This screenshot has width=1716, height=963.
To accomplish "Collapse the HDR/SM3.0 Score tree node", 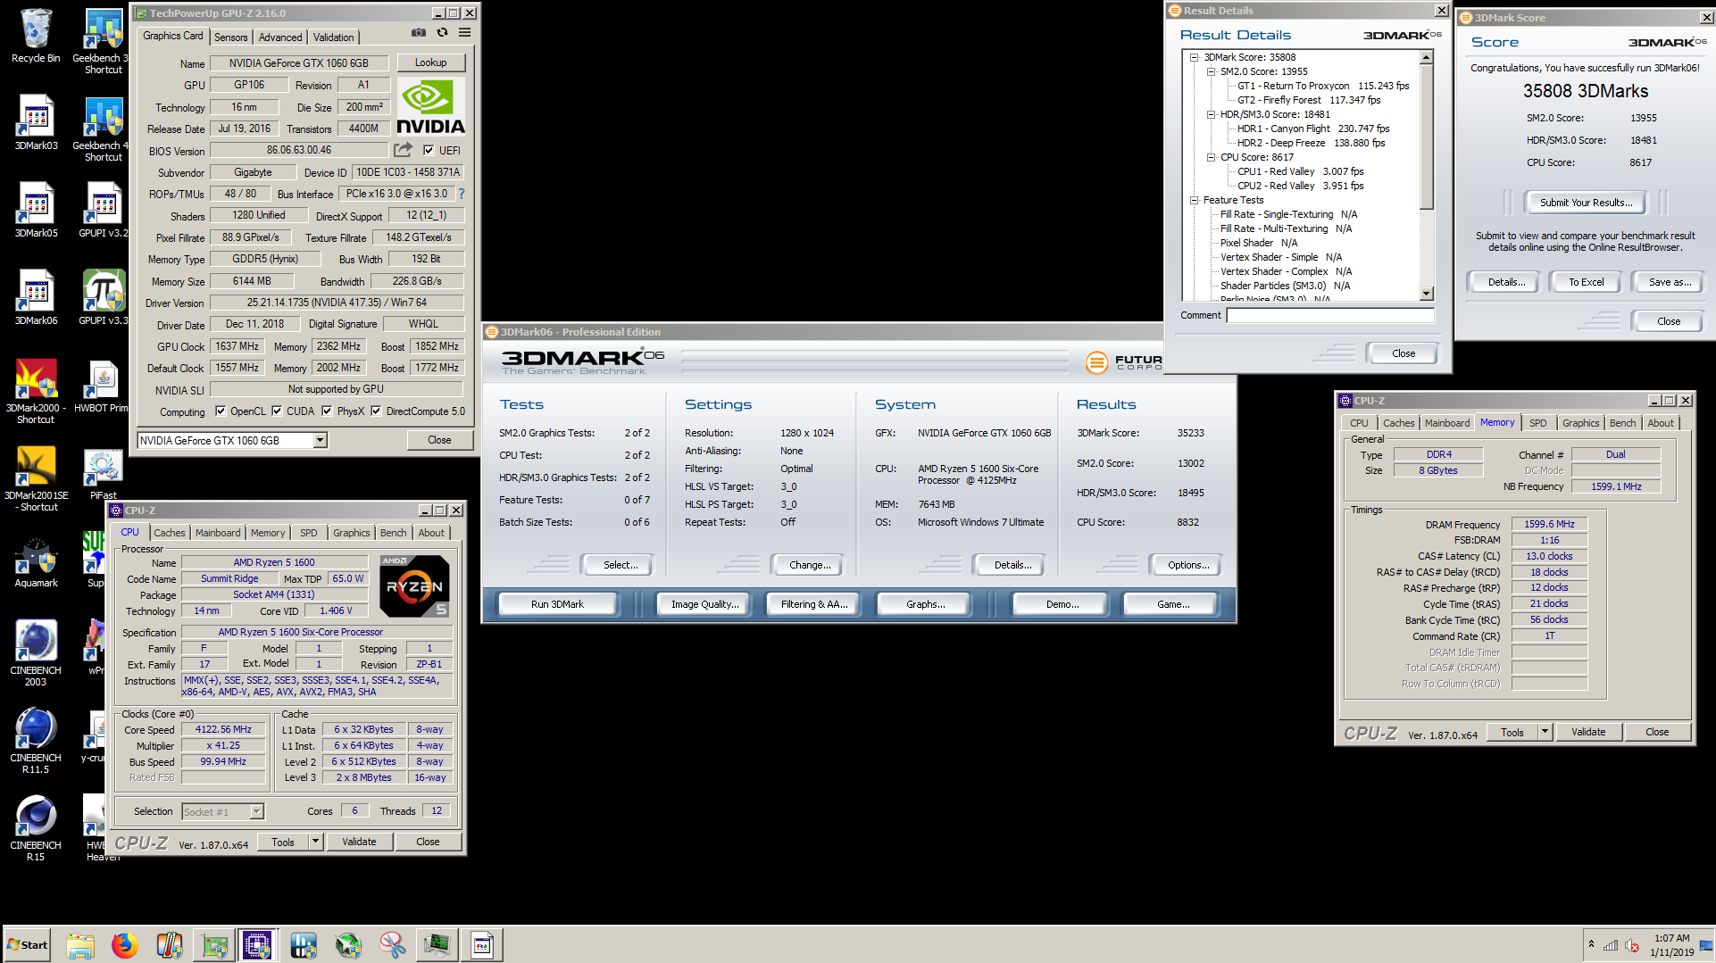I will click(1211, 114).
